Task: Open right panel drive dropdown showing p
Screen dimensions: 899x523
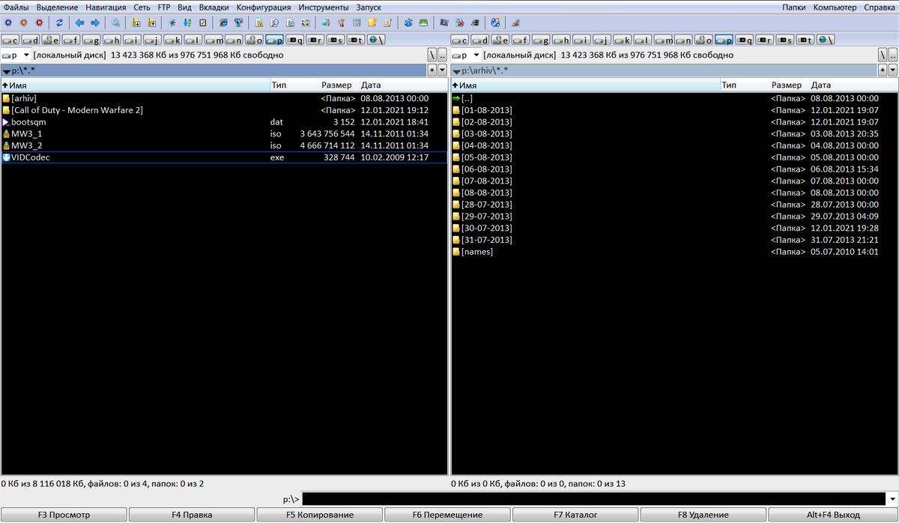Action: click(x=466, y=55)
